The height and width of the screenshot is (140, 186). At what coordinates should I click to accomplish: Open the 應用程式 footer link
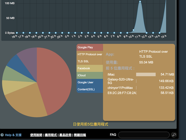tap(51, 135)
